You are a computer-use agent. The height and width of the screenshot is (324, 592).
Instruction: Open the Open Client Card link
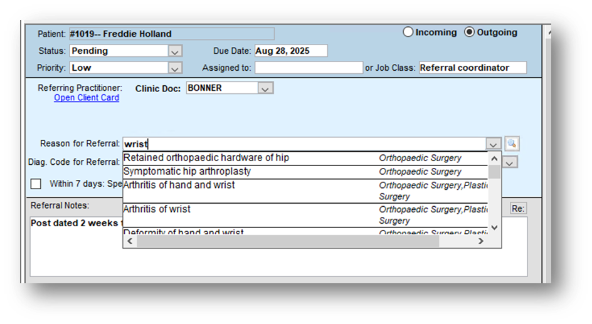coord(87,98)
